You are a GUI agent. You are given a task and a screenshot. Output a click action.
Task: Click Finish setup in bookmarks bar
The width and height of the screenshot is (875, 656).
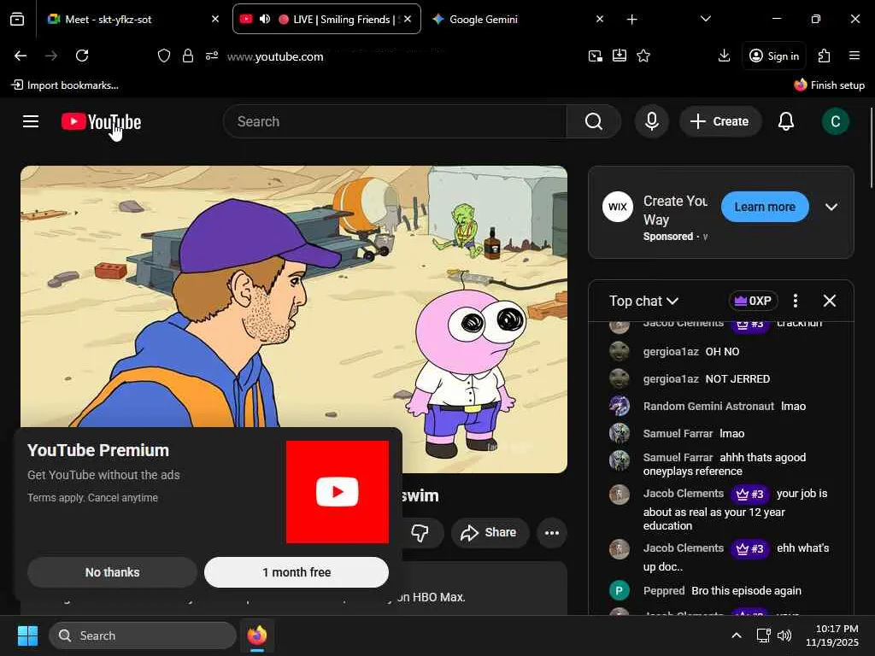point(829,85)
